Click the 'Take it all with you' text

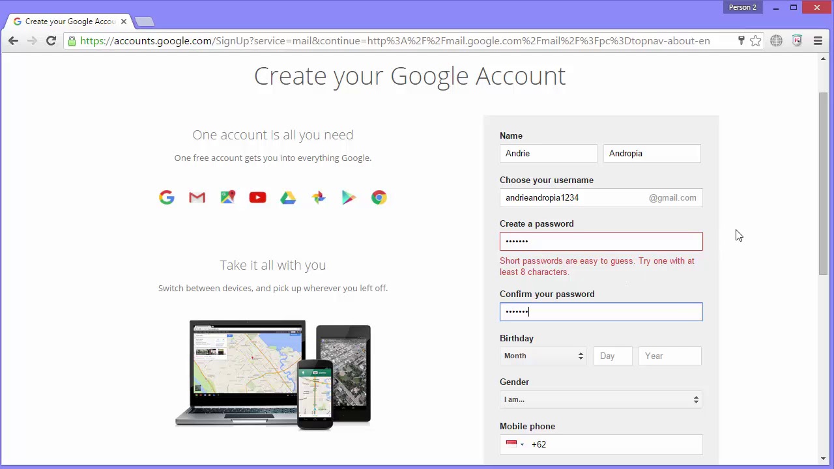point(273,264)
